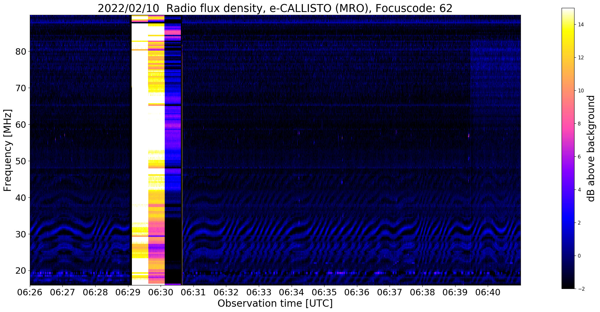Click the 06:37 time tick label
The image size is (600, 312).
click(390, 292)
